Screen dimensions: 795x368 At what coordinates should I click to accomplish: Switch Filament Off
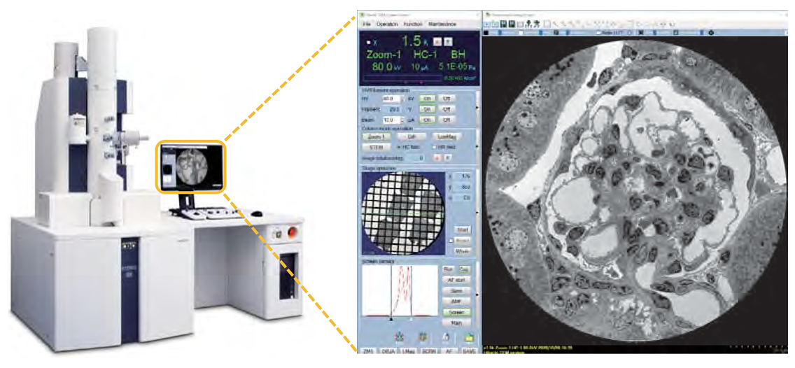[446, 109]
